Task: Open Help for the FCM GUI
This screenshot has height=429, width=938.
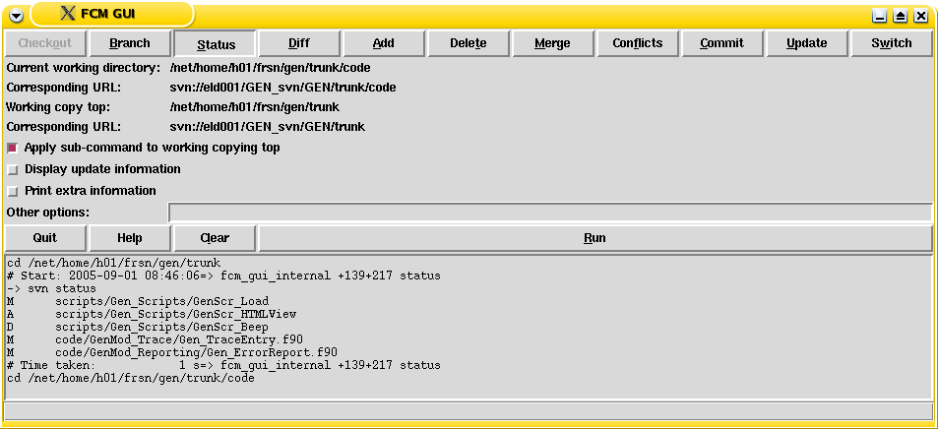Action: click(130, 238)
